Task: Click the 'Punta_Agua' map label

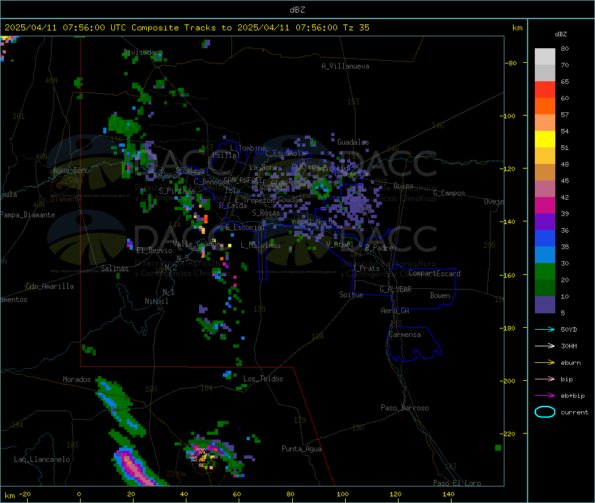Action: coord(301,449)
